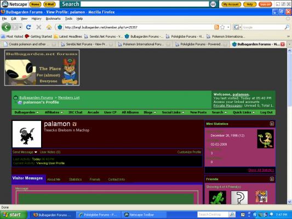This screenshot has height=219, width=292.
Task: Open Private Messages link
Action: point(227,106)
